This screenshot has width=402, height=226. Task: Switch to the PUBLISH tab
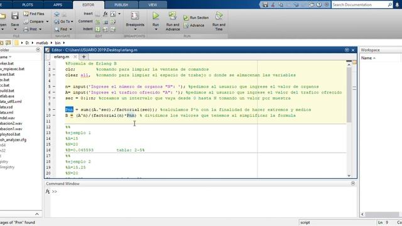(x=121, y=5)
